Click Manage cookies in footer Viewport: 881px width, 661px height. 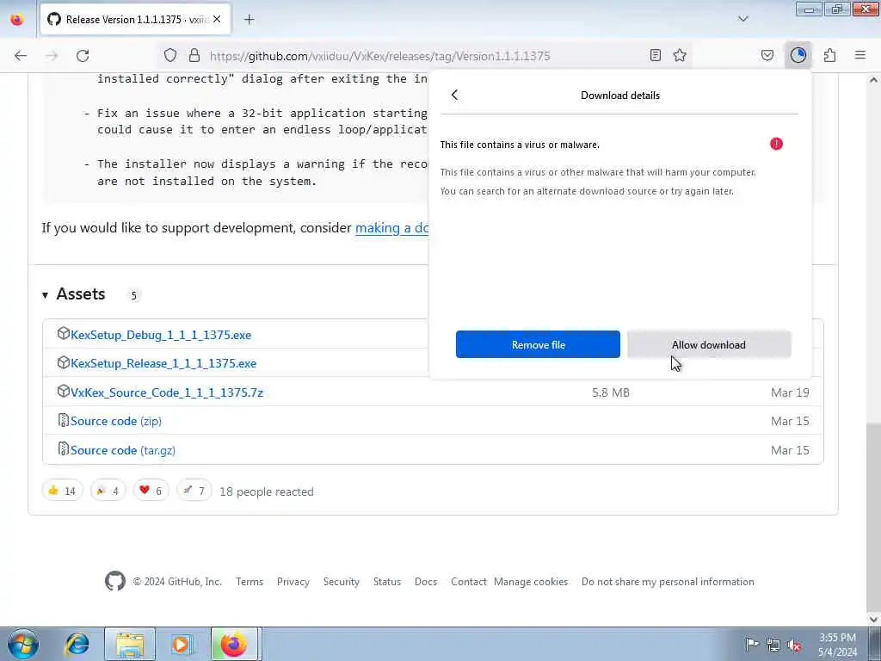(x=531, y=582)
